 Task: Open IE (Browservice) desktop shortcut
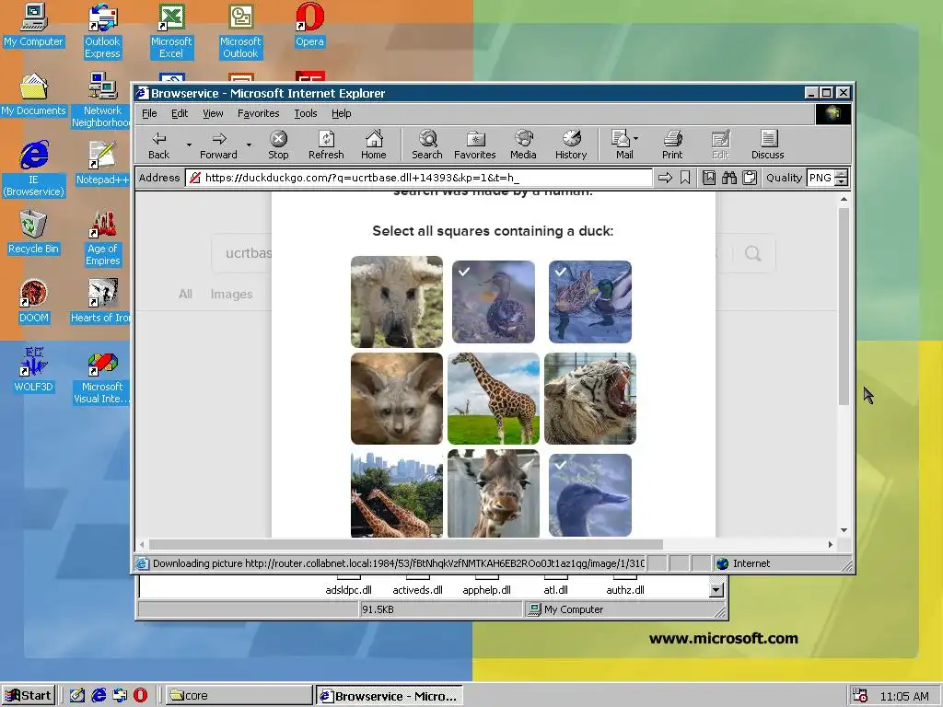[x=34, y=169]
